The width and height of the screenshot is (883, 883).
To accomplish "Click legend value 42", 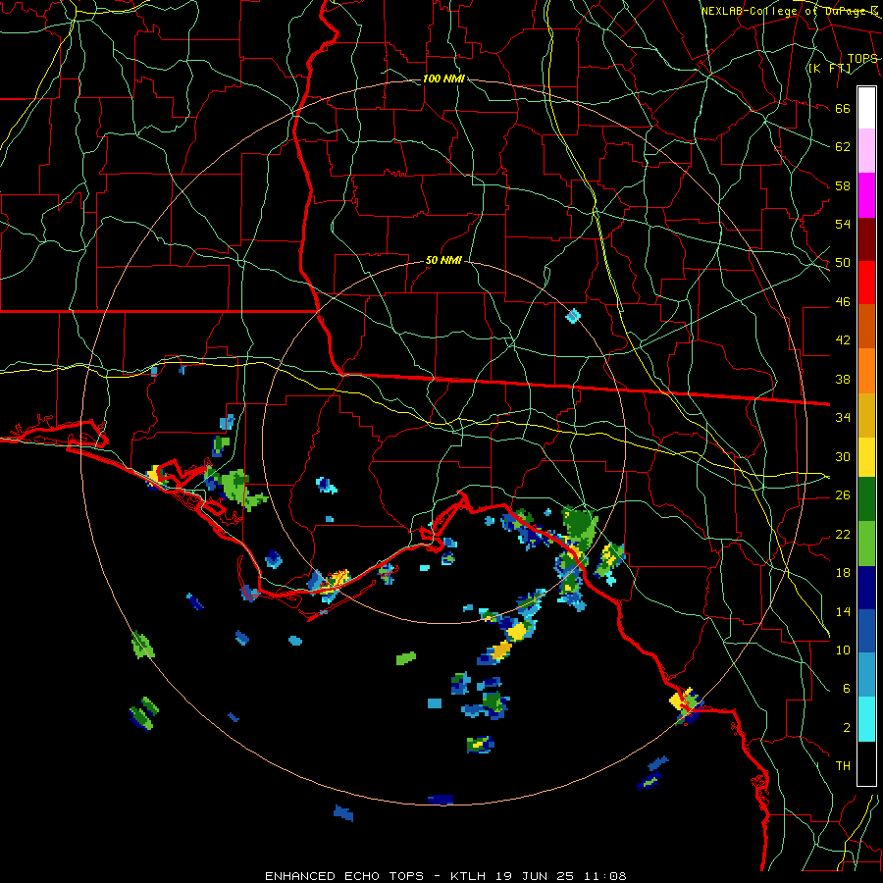I will point(843,340).
